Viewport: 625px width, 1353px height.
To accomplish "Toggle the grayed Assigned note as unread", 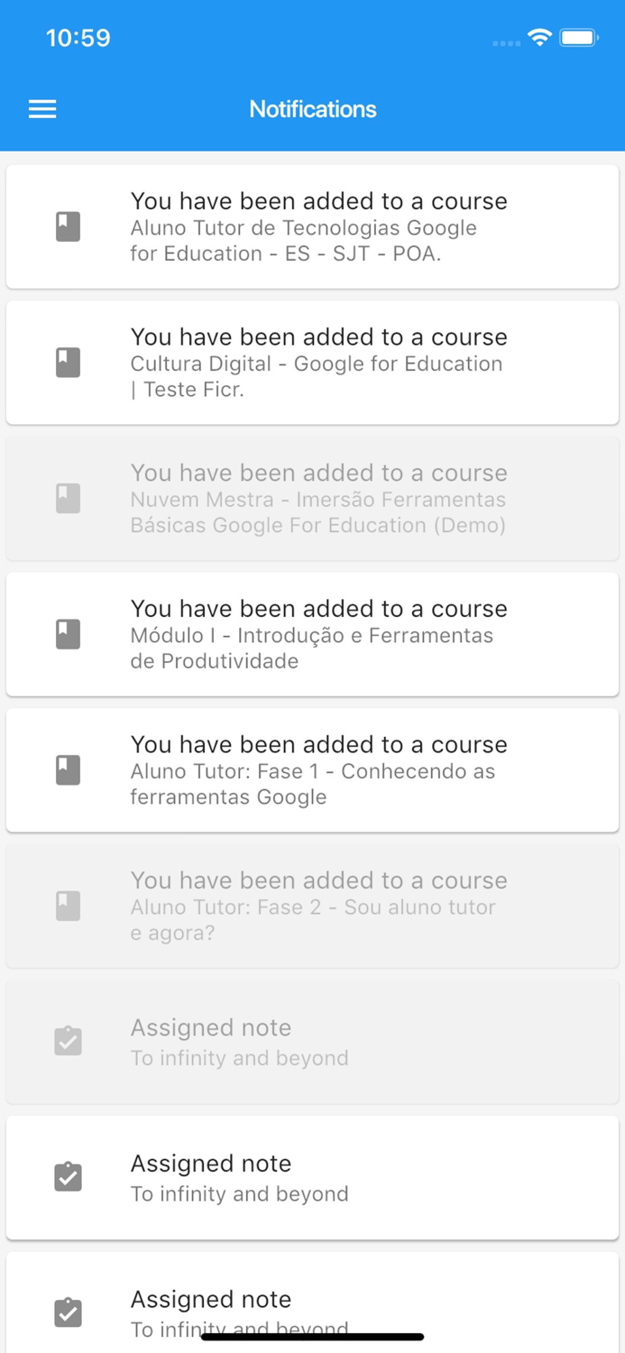I will tap(312, 1041).
